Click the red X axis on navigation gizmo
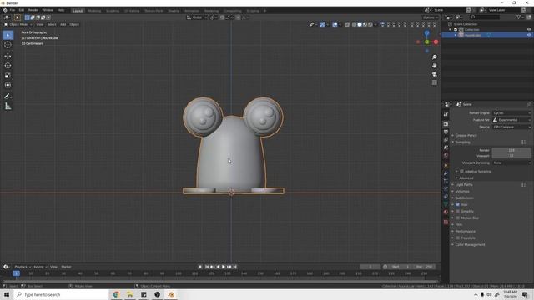 click(x=436, y=42)
